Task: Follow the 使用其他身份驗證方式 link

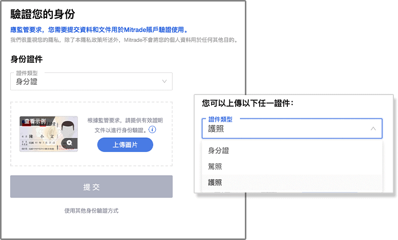Action: pyautogui.click(x=91, y=210)
